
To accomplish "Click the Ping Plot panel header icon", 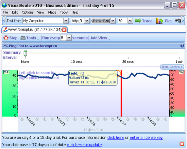I will [6, 46].
